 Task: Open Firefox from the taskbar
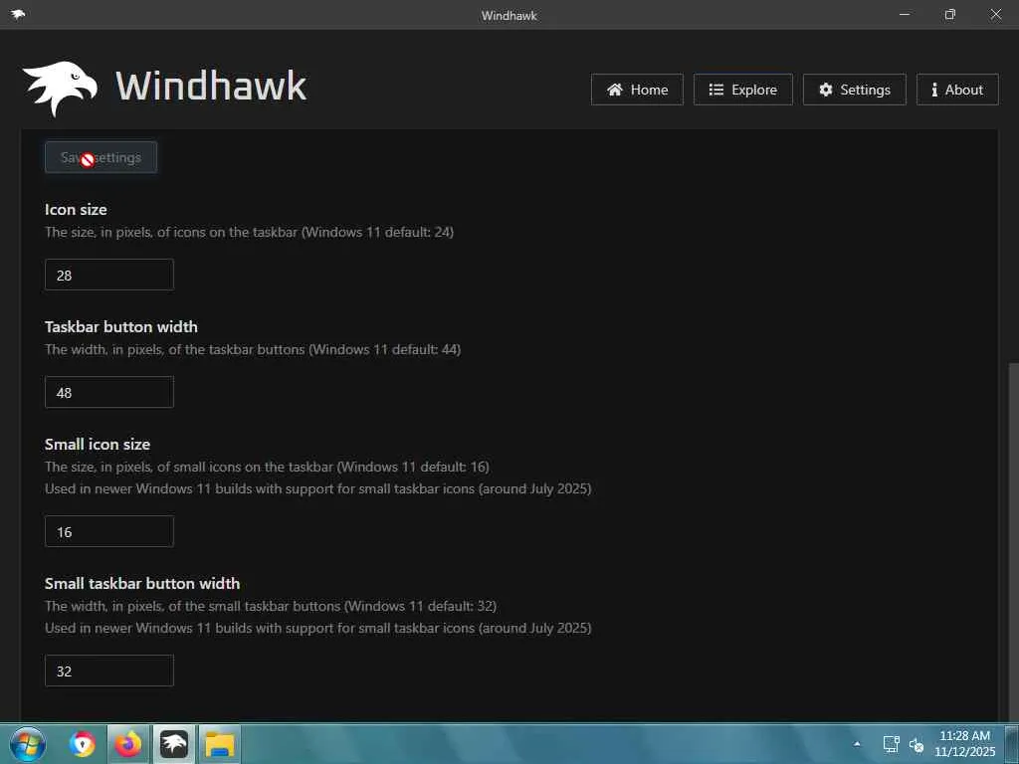tap(128, 744)
